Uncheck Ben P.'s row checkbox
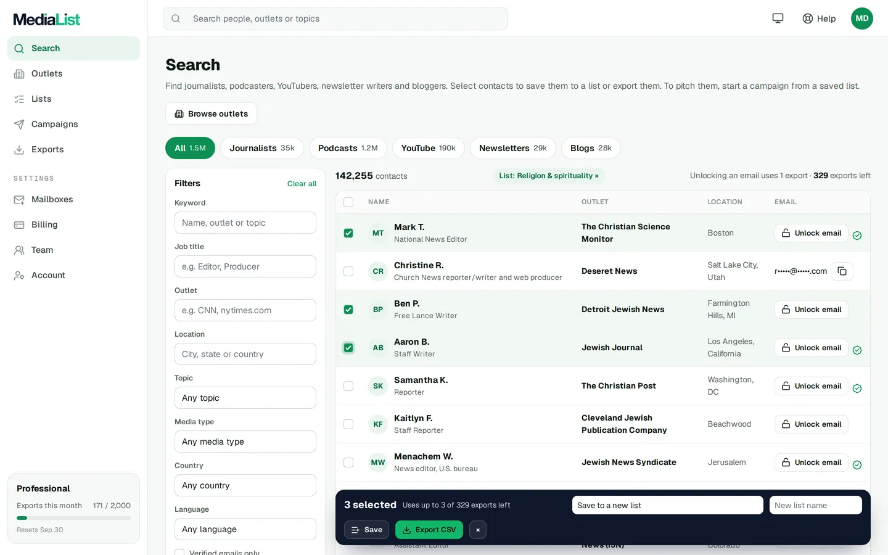The image size is (888, 555). [x=348, y=310]
